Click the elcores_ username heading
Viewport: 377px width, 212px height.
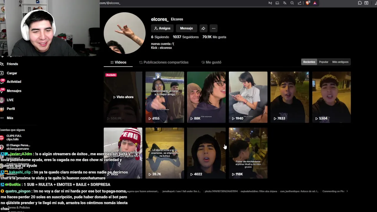tap(160, 19)
